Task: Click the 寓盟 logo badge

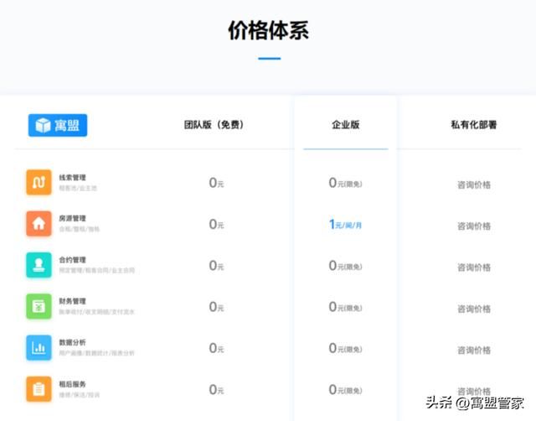Action: (x=58, y=125)
